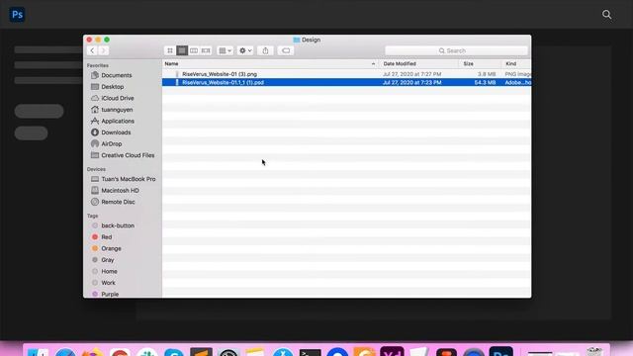Click the iCloud Drive cloud icon
Viewport: 633px width, 356px height.
coord(95,98)
